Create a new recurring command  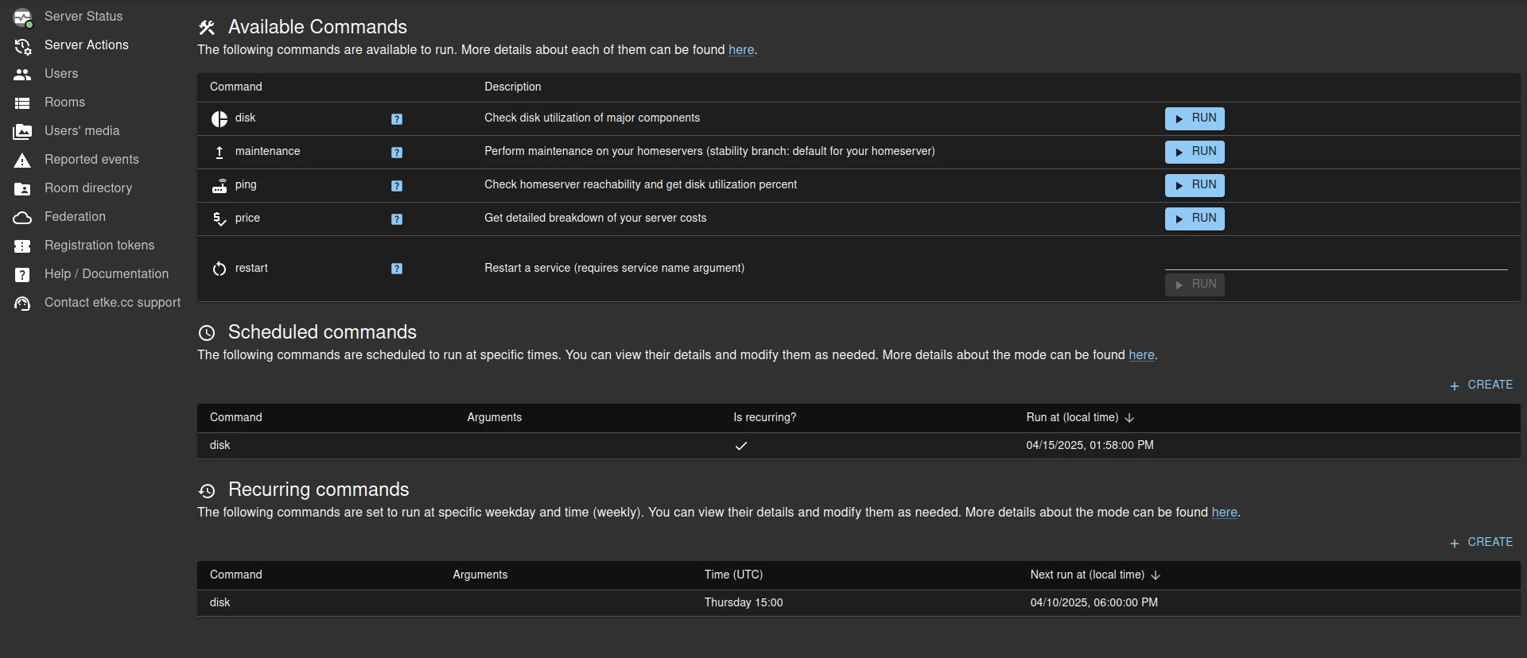click(1481, 542)
